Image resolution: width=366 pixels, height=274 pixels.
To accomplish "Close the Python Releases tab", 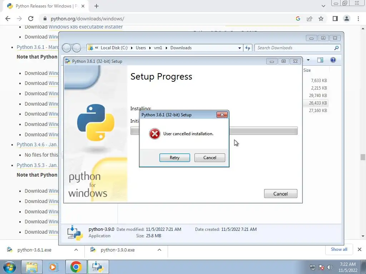I will (x=83, y=6).
